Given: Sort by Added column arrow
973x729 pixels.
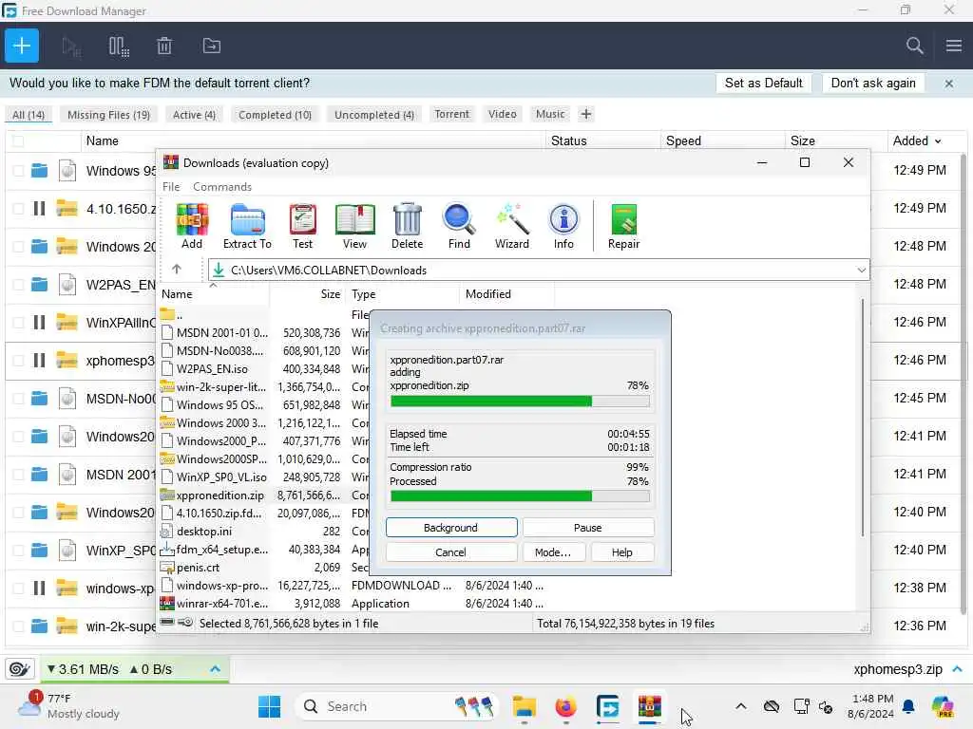Looking at the screenshot, I should pyautogui.click(x=938, y=141).
